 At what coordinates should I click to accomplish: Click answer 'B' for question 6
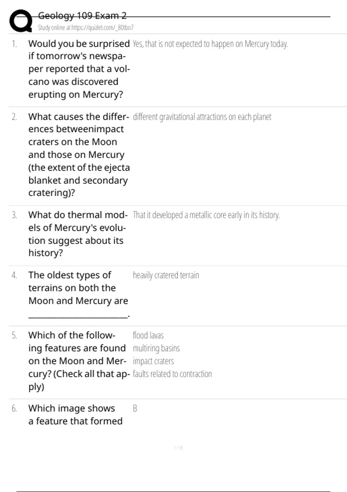pyautogui.click(x=135, y=408)
